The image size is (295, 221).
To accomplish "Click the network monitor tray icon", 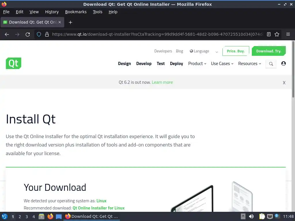I will tap(270, 216).
